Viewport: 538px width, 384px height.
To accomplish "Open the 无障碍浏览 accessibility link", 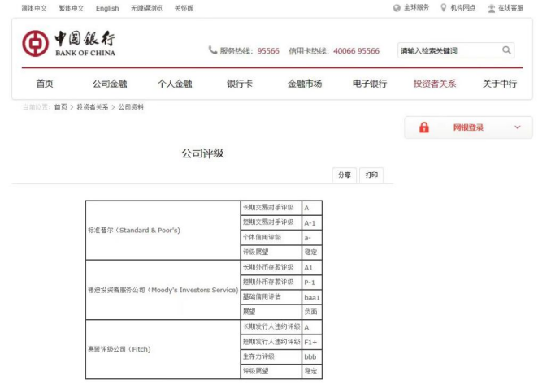I will [x=146, y=8].
